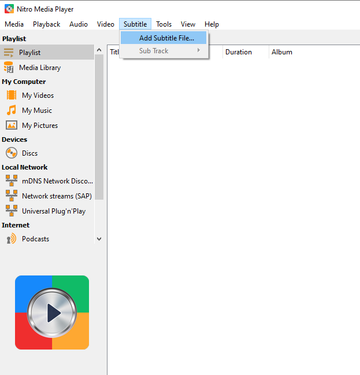Select My Pictures in the sidebar
The width and height of the screenshot is (360, 375).
click(x=47, y=126)
